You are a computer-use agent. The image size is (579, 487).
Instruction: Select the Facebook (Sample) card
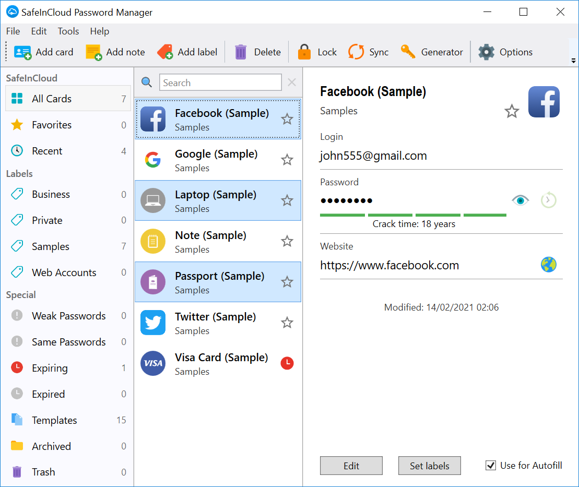(x=218, y=119)
